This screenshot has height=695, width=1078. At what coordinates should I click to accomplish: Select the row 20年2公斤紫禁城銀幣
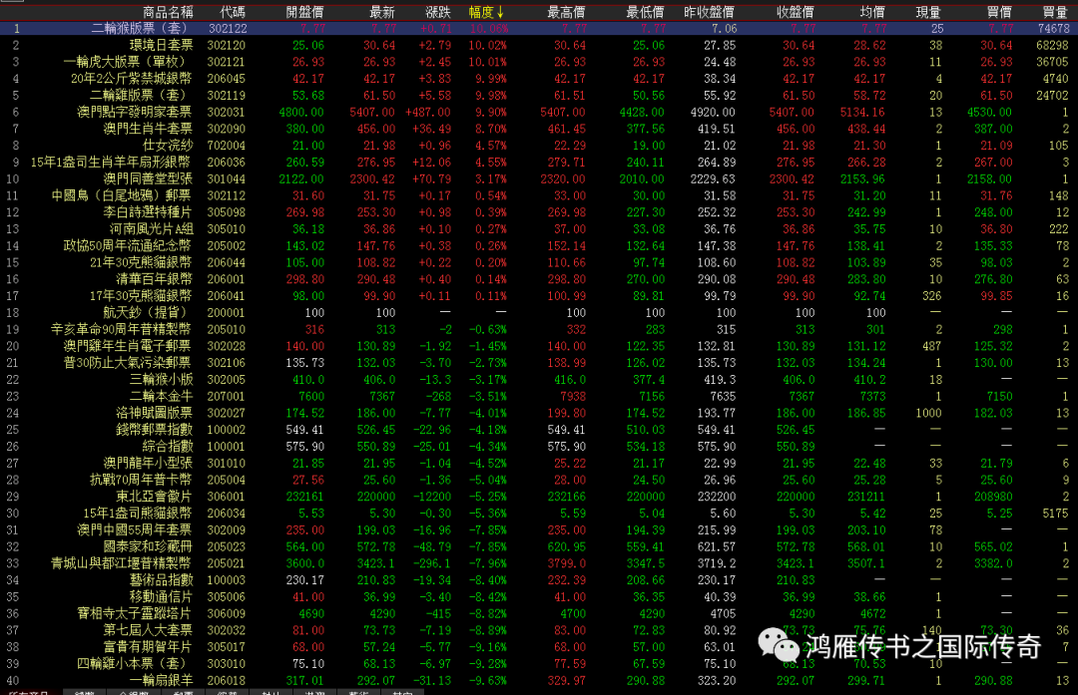pyautogui.click(x=539, y=79)
